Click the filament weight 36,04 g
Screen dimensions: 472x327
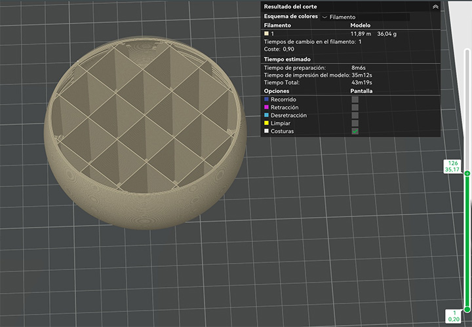[387, 34]
